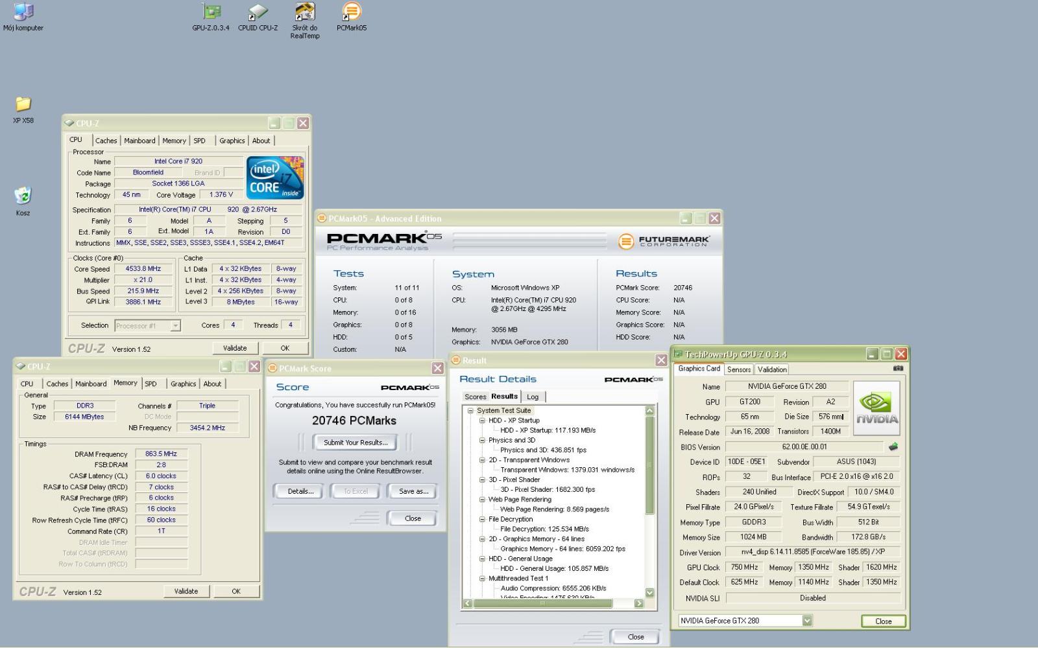Image resolution: width=1038 pixels, height=648 pixels.
Task: Select 'HDD - General Usage: 105.857 MB/s' row
Action: tap(555, 568)
